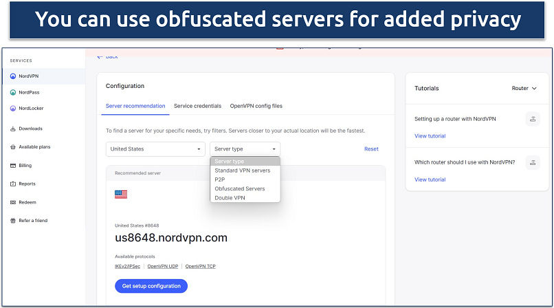554x308 pixels.
Task: Click the OpenVPN UDP protocol link
Action: click(164, 266)
